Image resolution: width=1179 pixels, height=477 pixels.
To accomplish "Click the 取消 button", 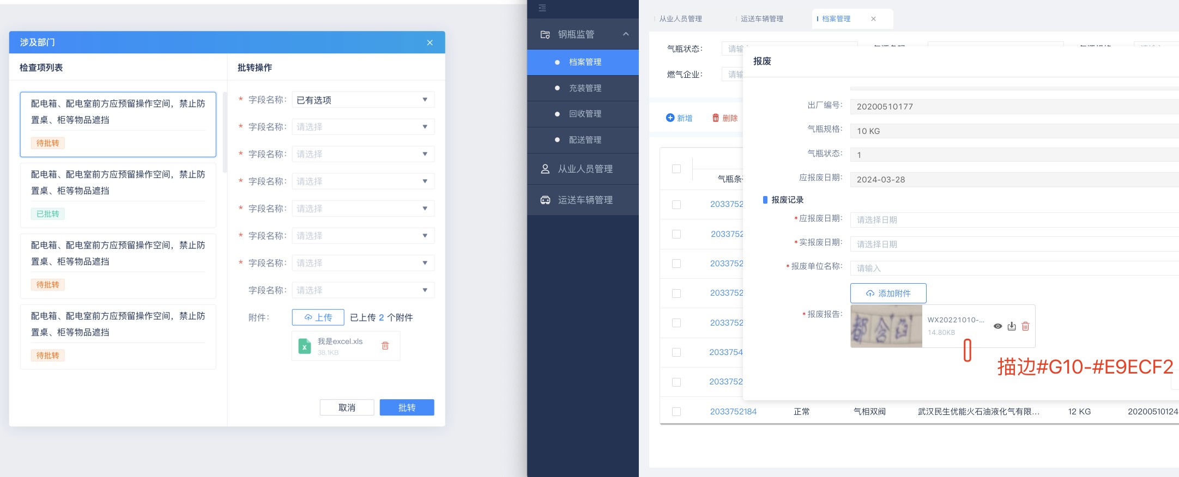I will click(347, 407).
